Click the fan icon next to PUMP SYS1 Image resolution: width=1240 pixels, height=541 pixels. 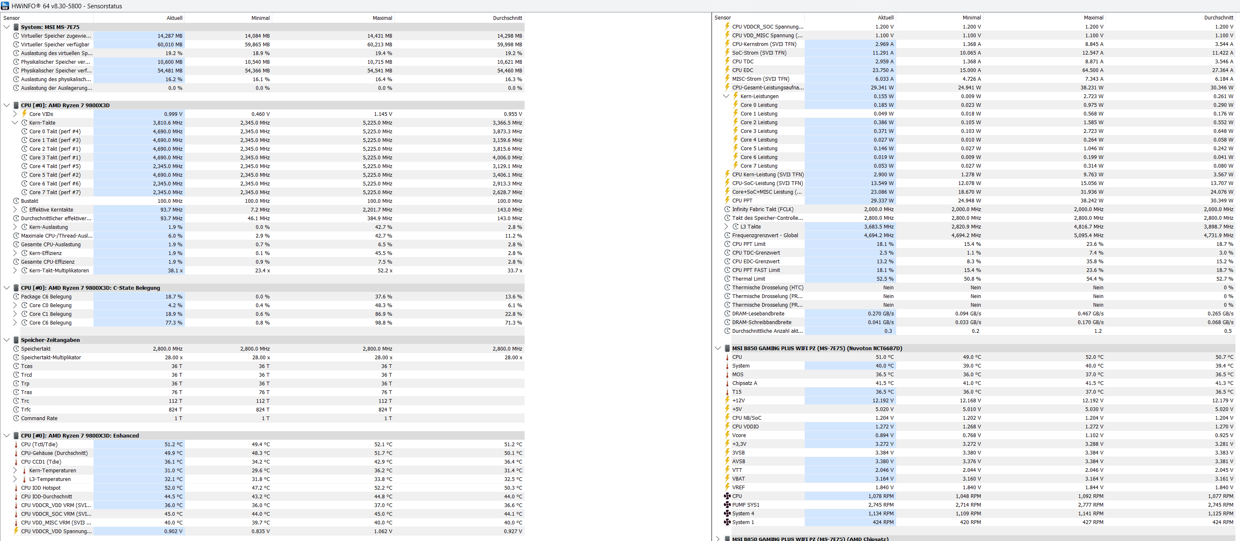[727, 505]
